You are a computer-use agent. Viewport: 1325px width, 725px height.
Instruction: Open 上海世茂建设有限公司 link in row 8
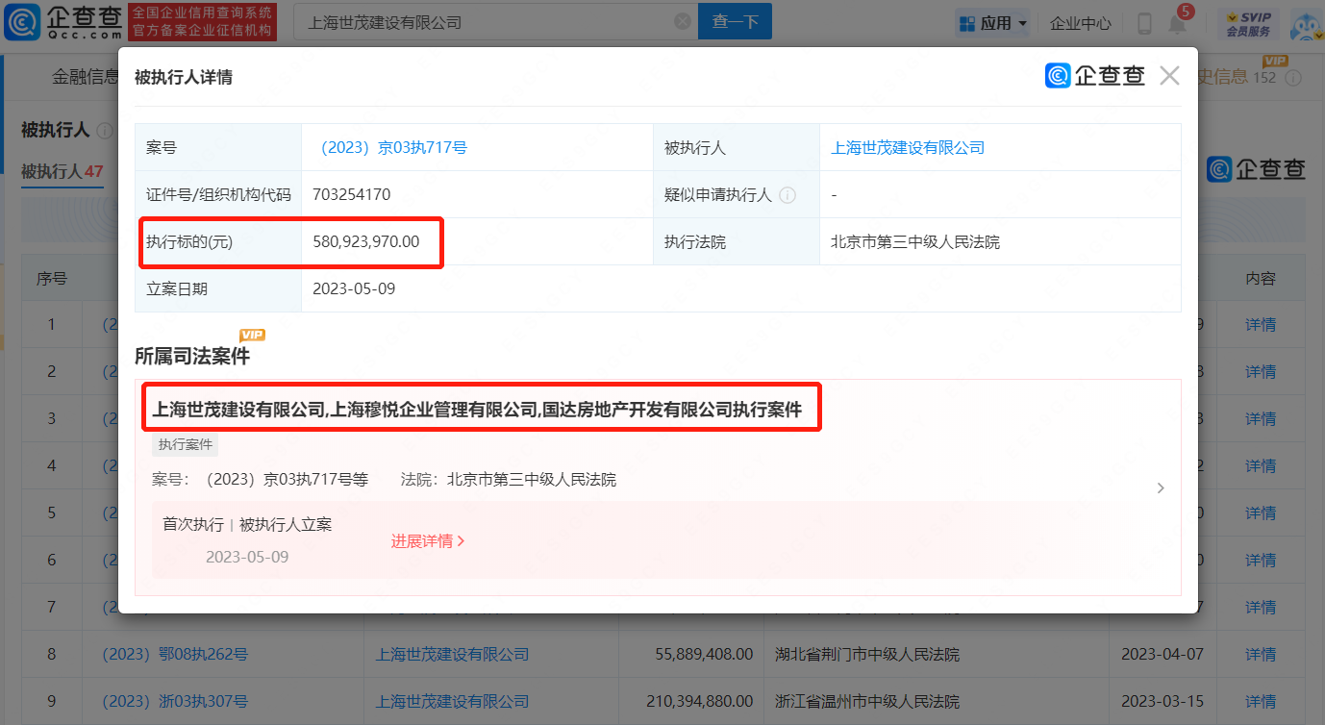452,655
